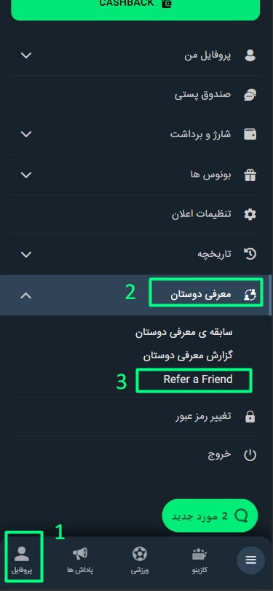
Task: Click the wallet icon for deposit and withdrawal
Action: tap(250, 134)
